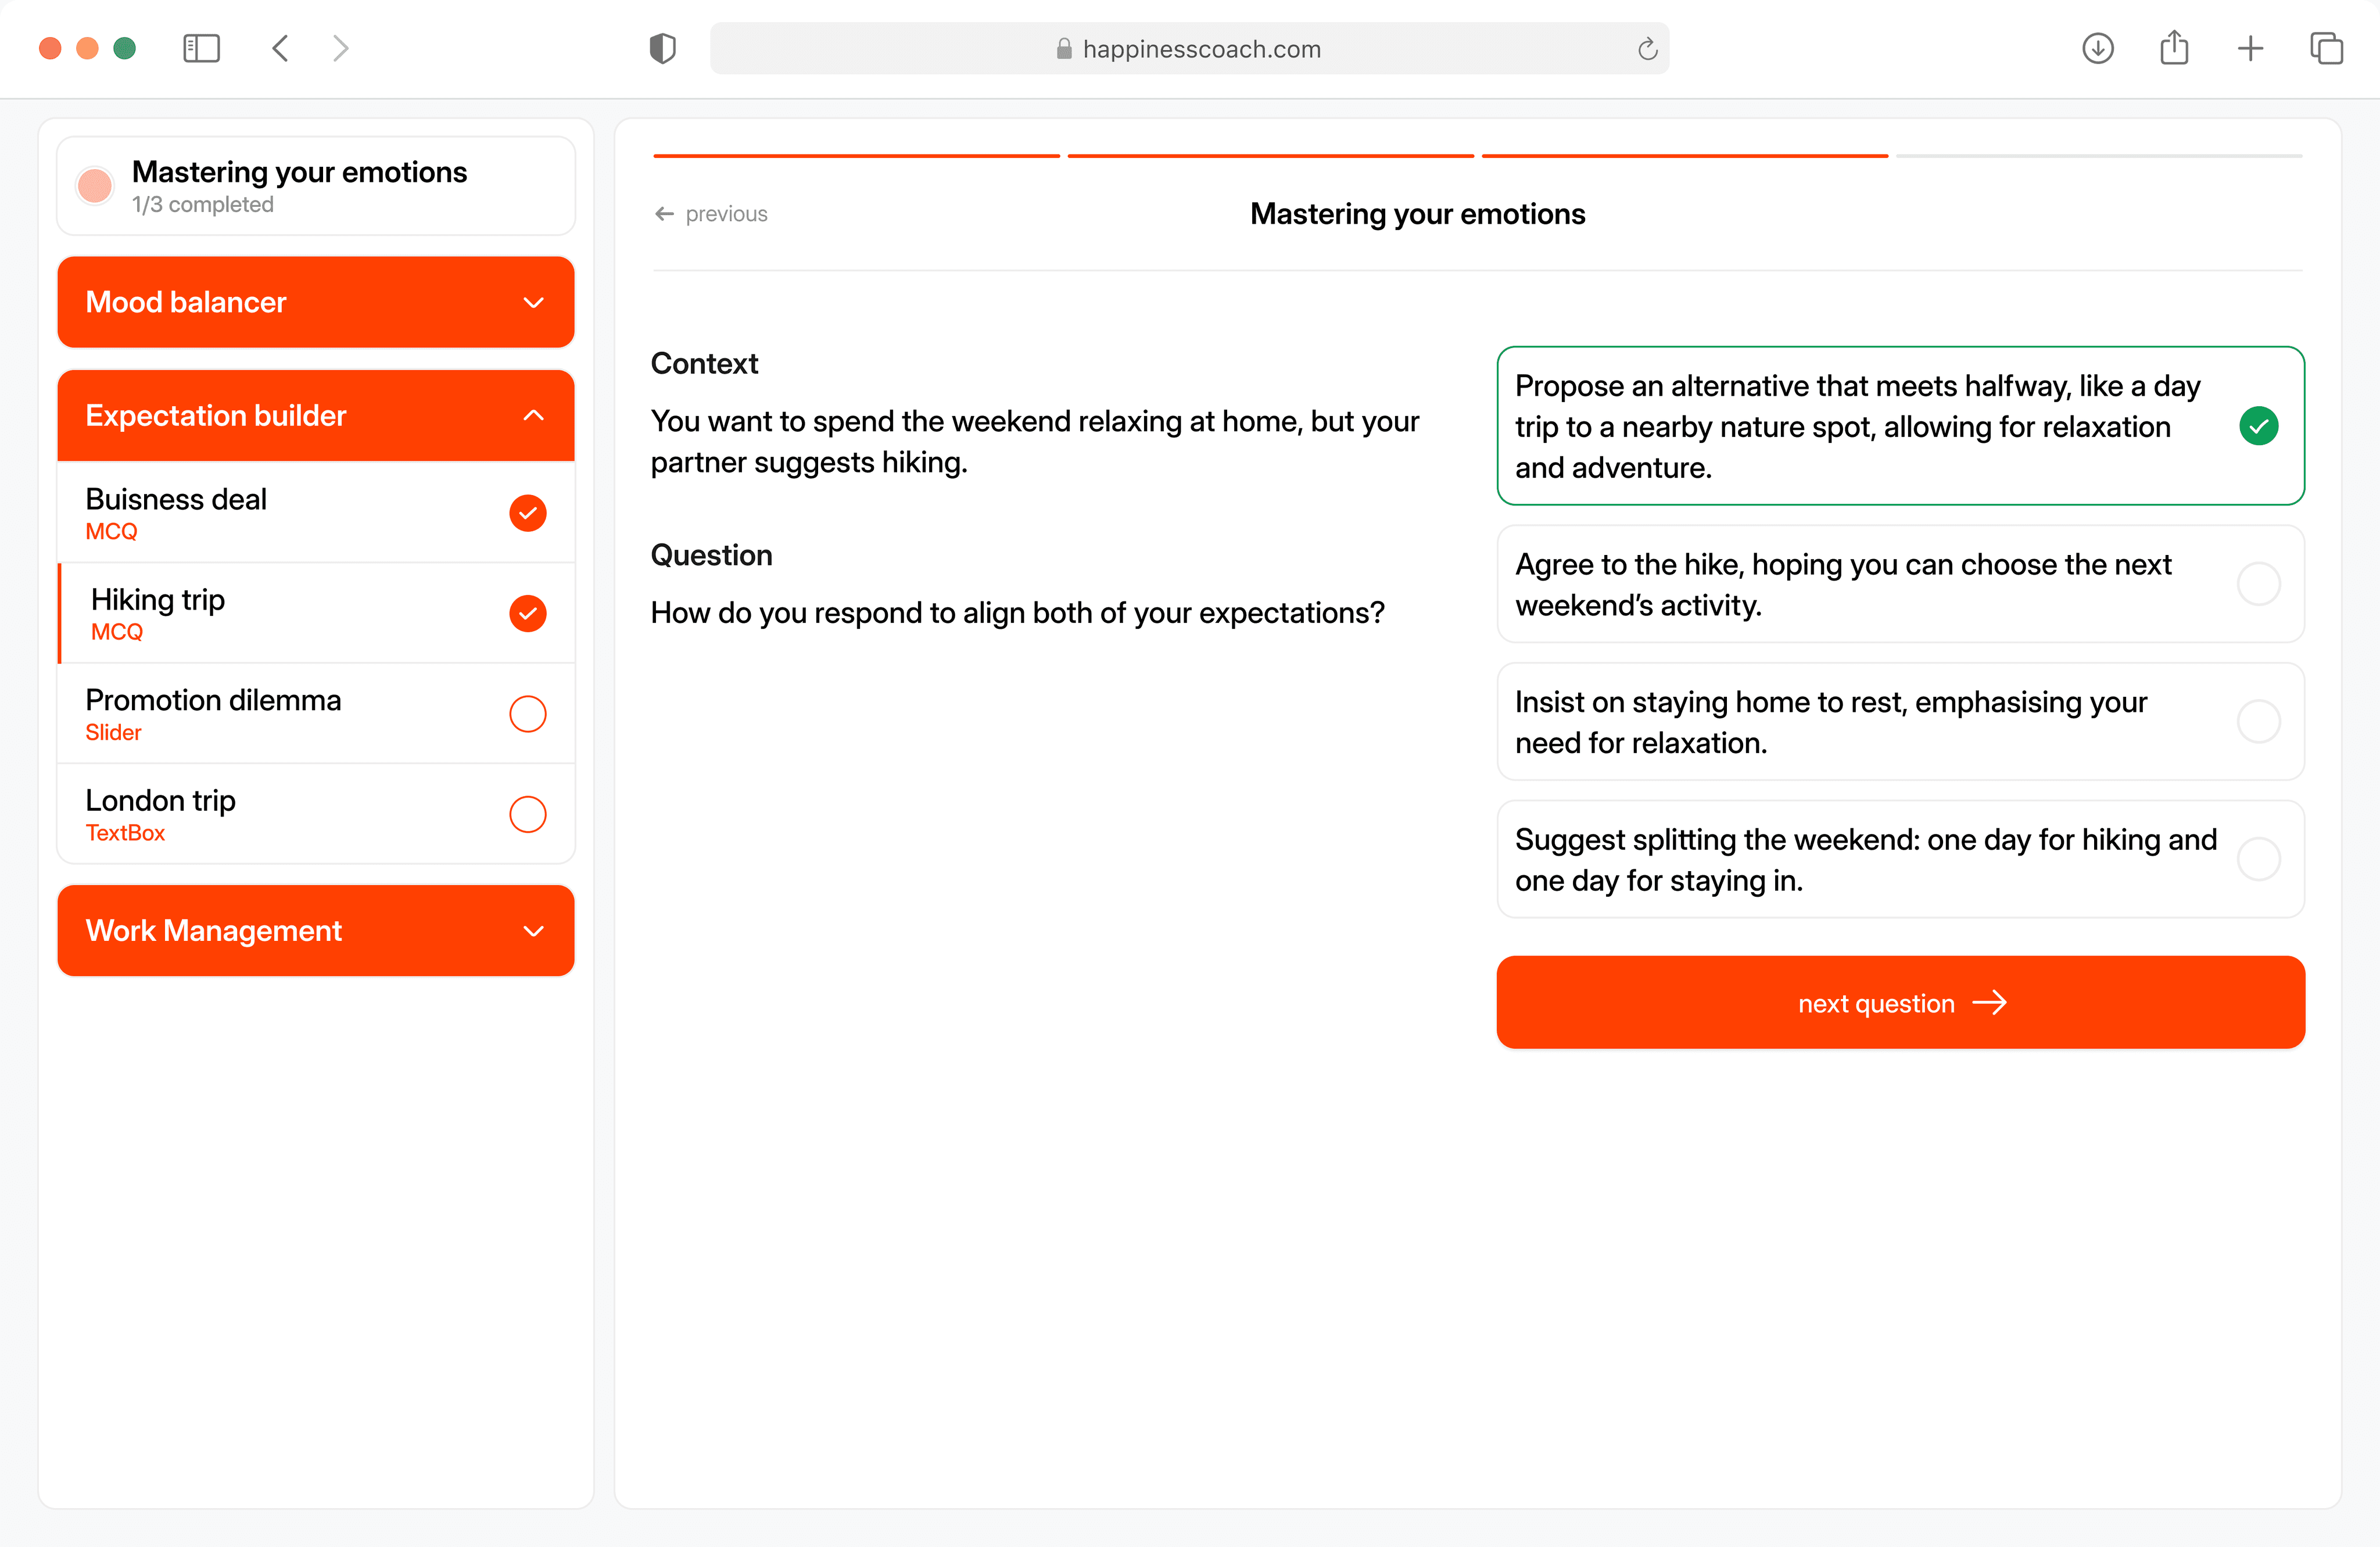
Task: Expand the Mood balancer section
Action: pyautogui.click(x=315, y=302)
